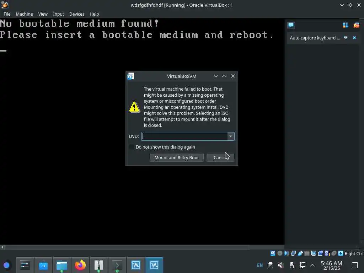Click the shared folders status icon

point(307,253)
